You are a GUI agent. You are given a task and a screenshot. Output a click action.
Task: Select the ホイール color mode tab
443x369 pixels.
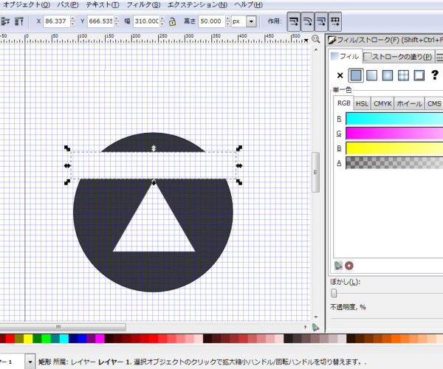tap(409, 104)
